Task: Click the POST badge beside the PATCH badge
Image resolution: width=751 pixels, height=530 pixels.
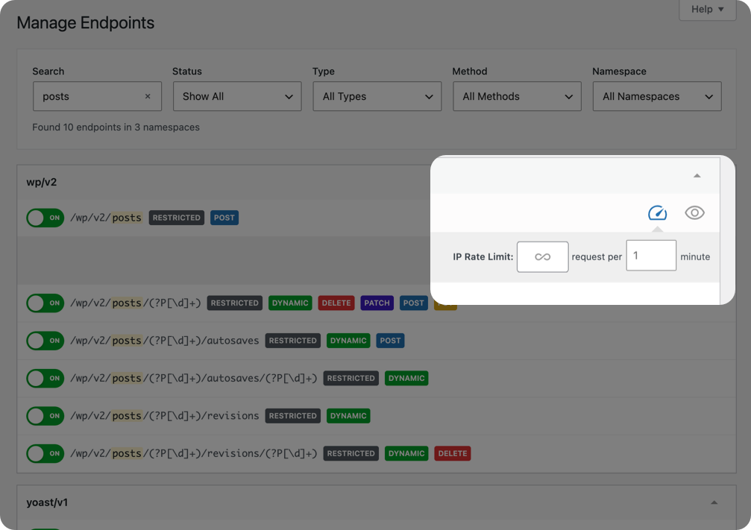Action: (413, 303)
